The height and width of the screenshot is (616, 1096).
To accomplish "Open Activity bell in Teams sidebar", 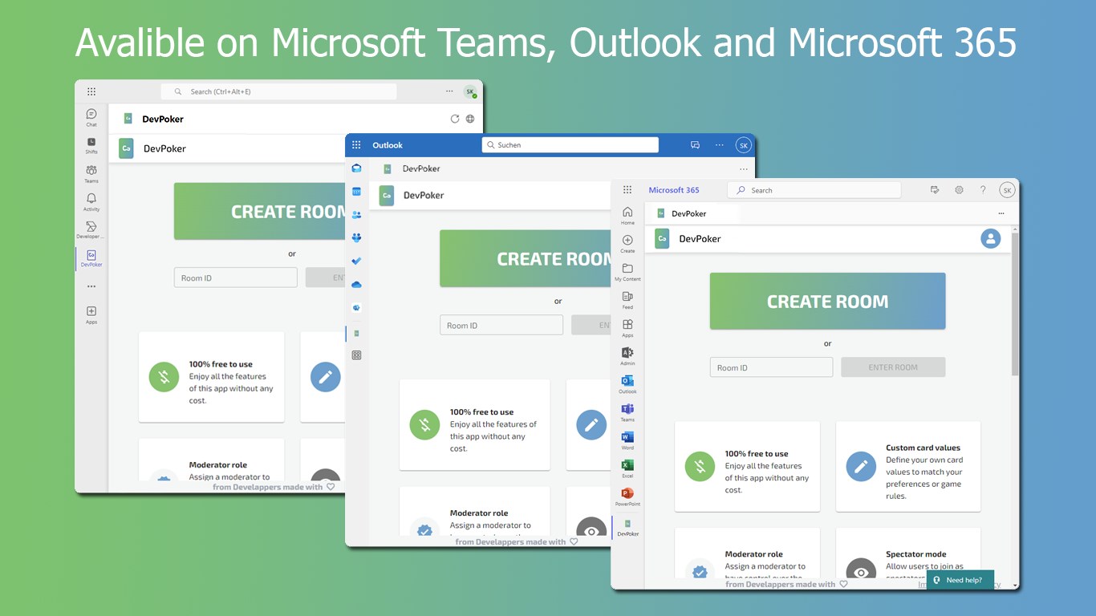I will 91,201.
